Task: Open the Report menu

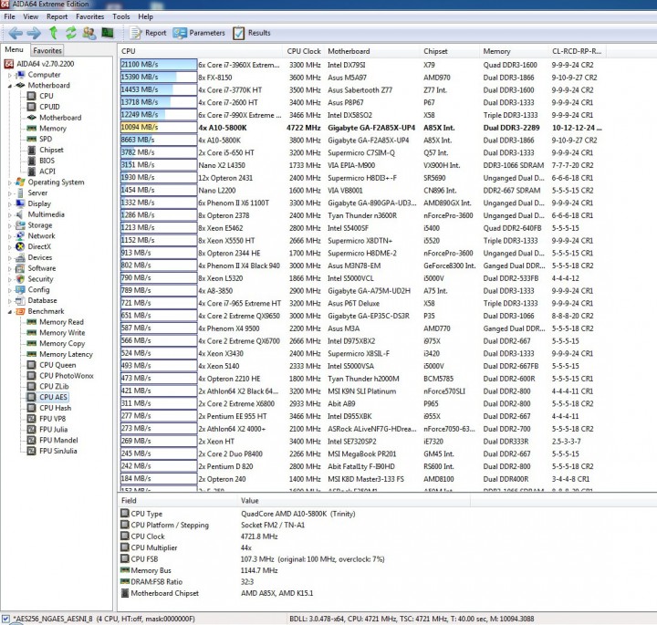Action: 57,16
